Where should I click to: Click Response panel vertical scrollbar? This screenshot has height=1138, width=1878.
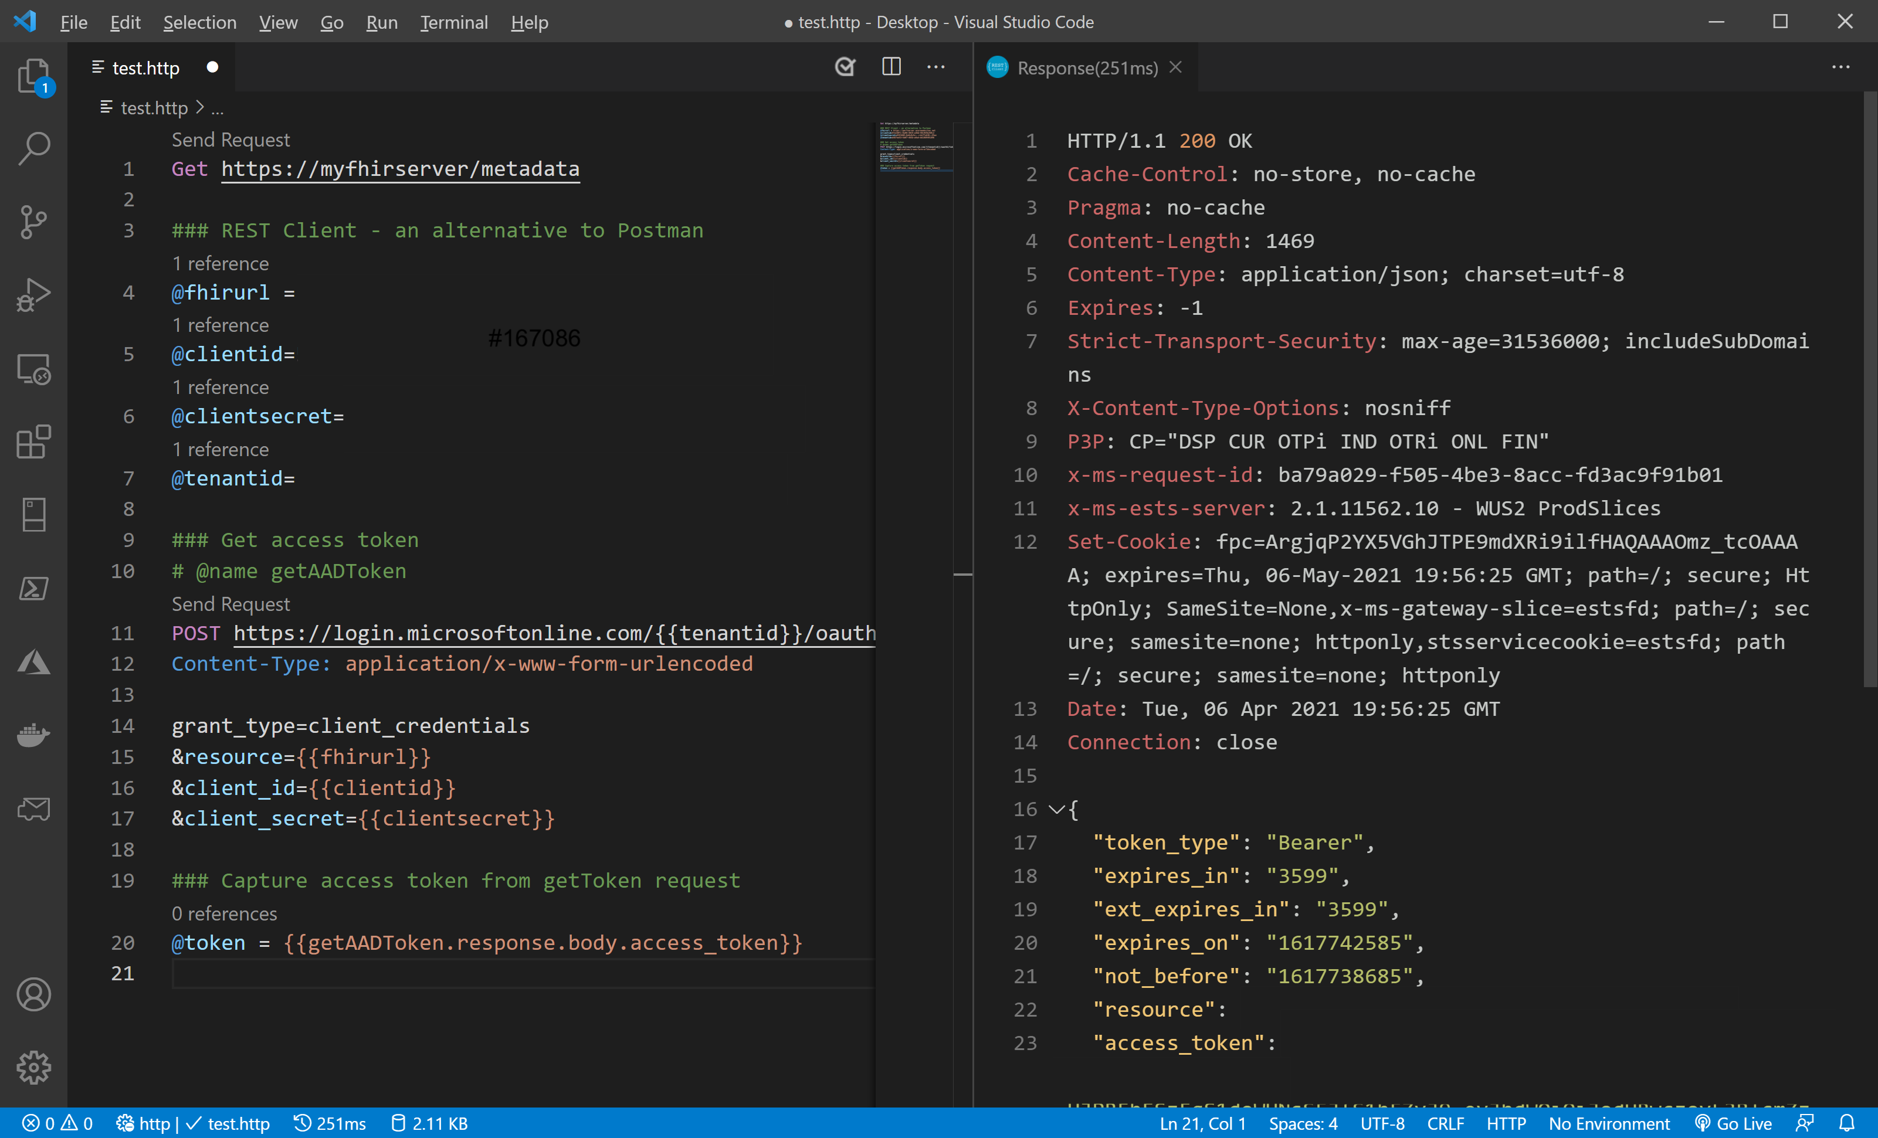[x=1870, y=390]
